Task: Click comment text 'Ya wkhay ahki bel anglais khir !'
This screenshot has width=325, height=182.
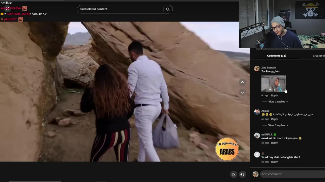Action: coord(281,157)
